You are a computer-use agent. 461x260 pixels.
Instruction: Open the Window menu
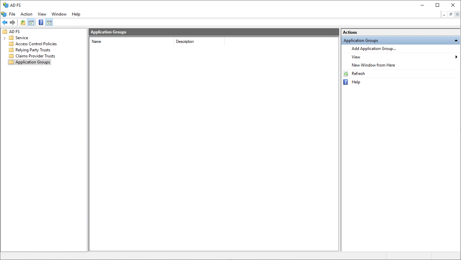(59, 14)
